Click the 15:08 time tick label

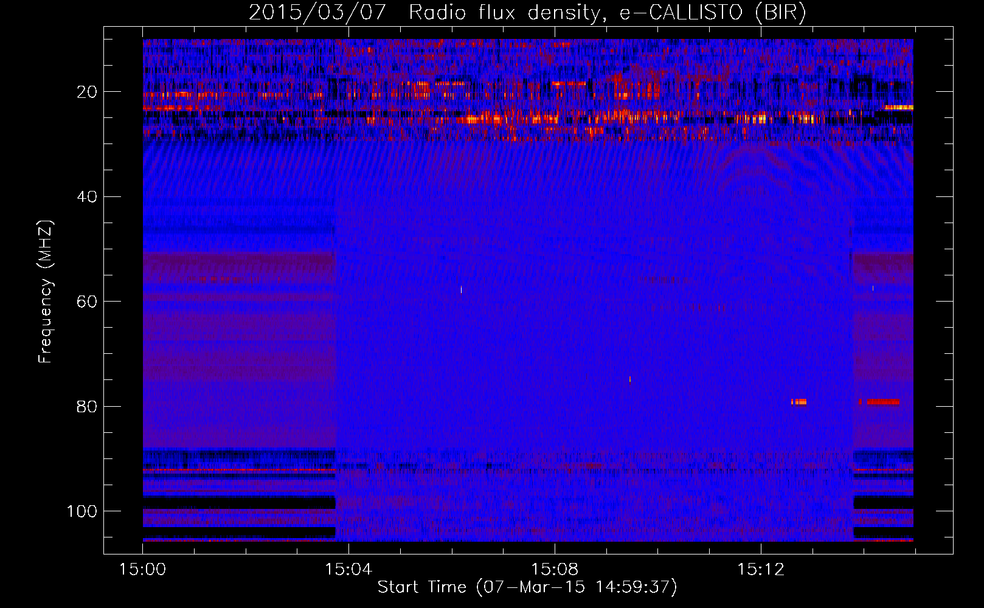coord(555,570)
